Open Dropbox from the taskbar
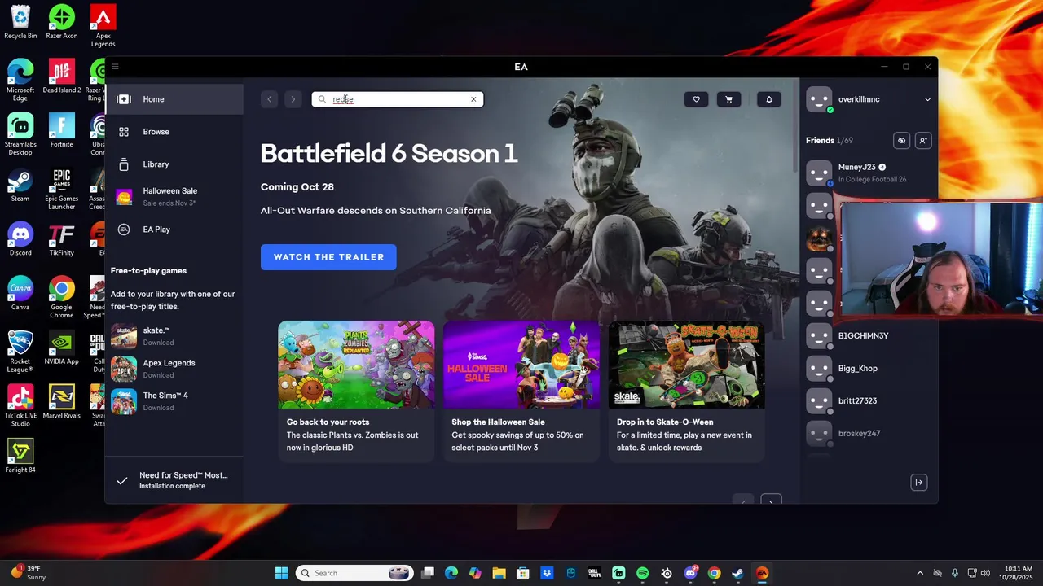This screenshot has height=586, width=1043. [547, 573]
